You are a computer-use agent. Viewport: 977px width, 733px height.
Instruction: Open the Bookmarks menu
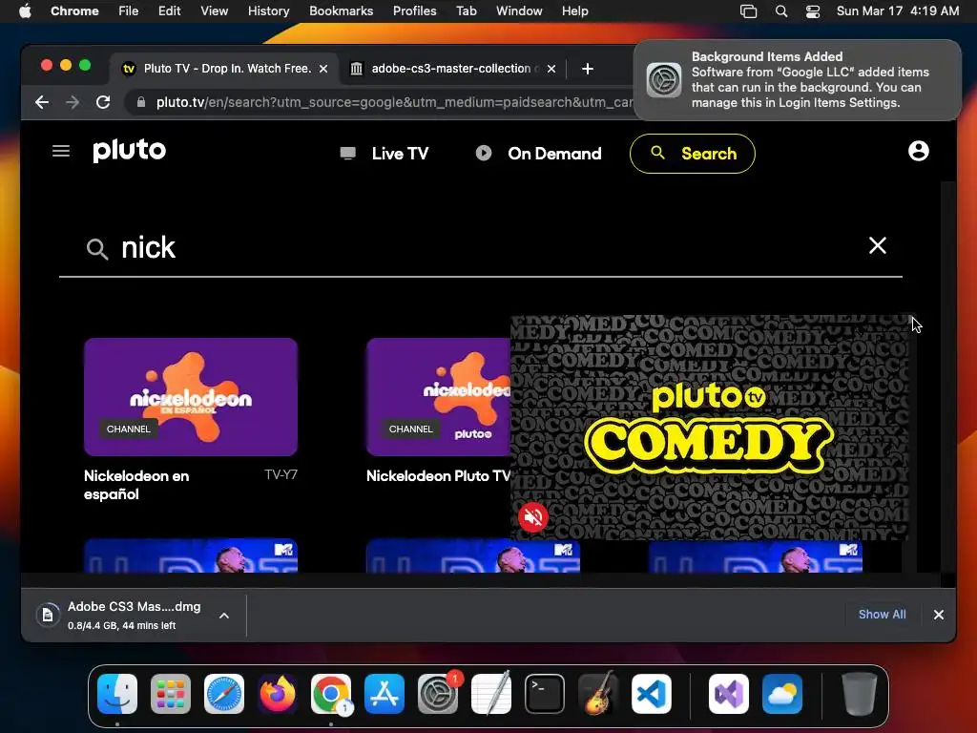tap(341, 11)
